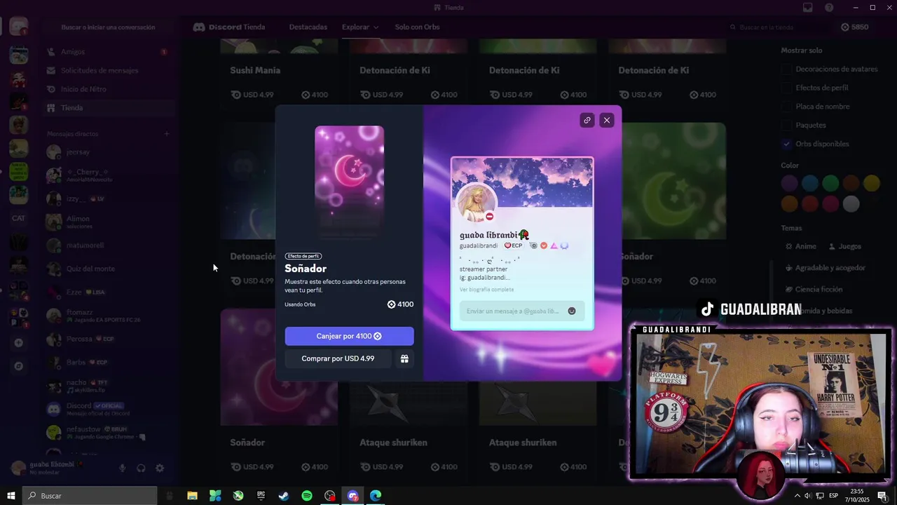Close the Soñador preview modal
The height and width of the screenshot is (505, 897).
coord(607,120)
